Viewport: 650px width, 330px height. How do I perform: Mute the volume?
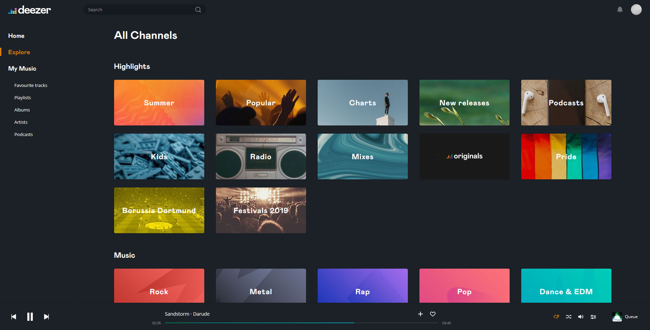tap(581, 317)
